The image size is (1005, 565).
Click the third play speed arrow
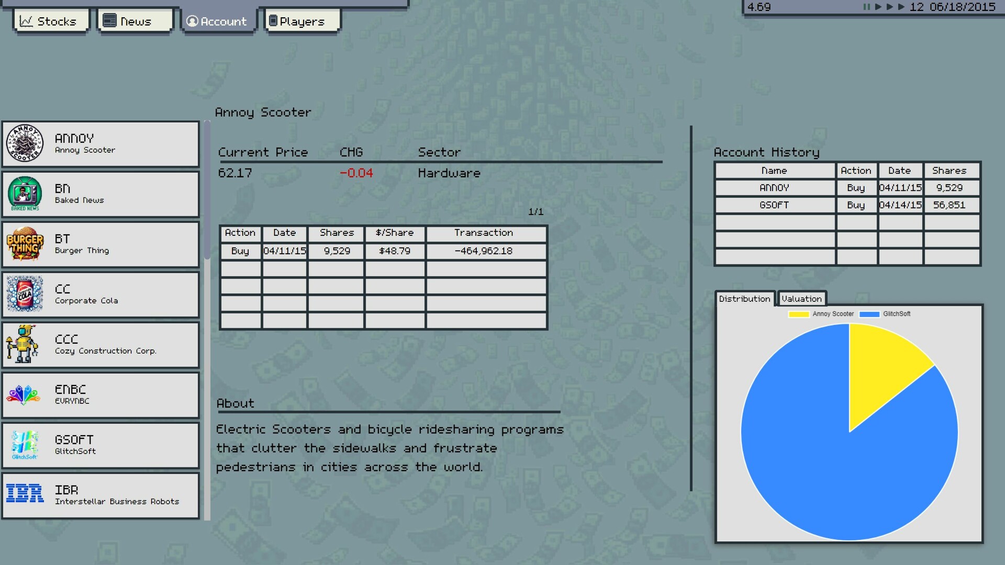click(x=901, y=7)
